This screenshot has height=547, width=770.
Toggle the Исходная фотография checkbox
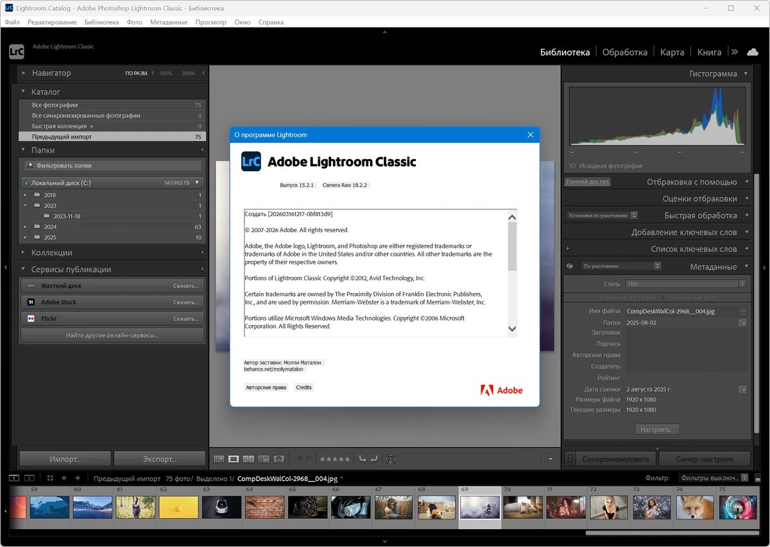click(573, 165)
